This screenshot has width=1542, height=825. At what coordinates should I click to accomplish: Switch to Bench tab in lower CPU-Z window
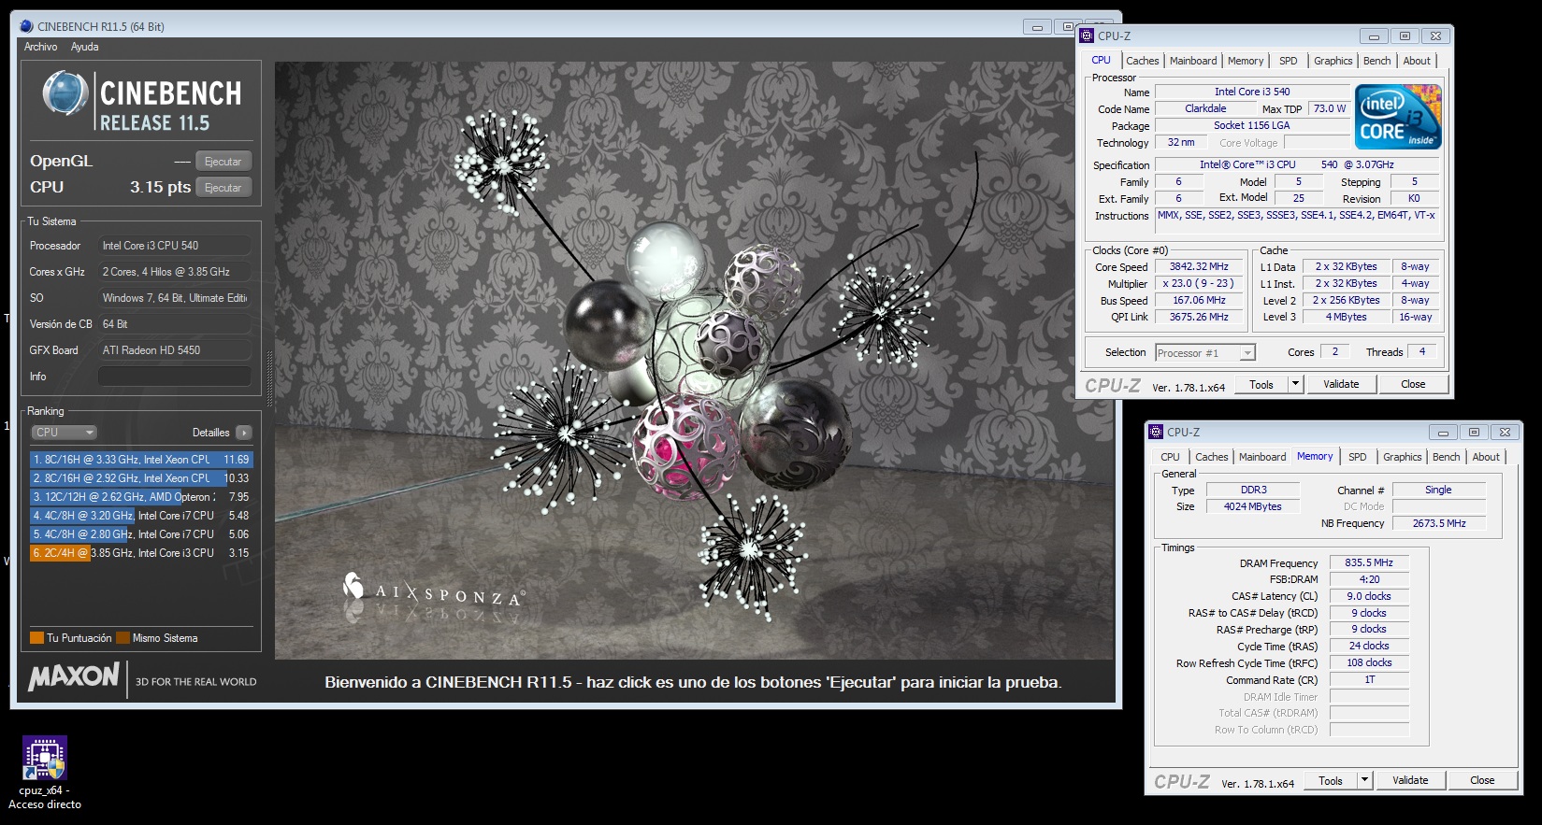1446,457
